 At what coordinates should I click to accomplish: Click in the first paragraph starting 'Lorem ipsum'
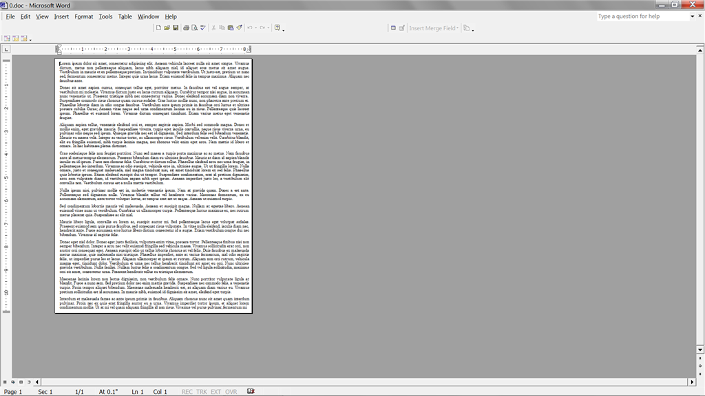(x=154, y=71)
